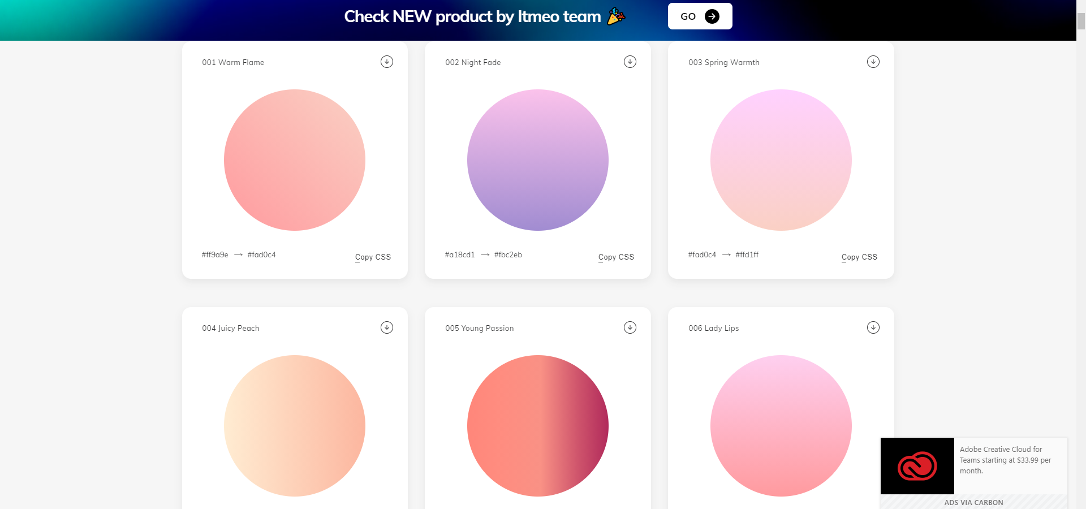This screenshot has height=509, width=1086.
Task: Click the Young Passion gradient circle
Action: click(x=538, y=426)
